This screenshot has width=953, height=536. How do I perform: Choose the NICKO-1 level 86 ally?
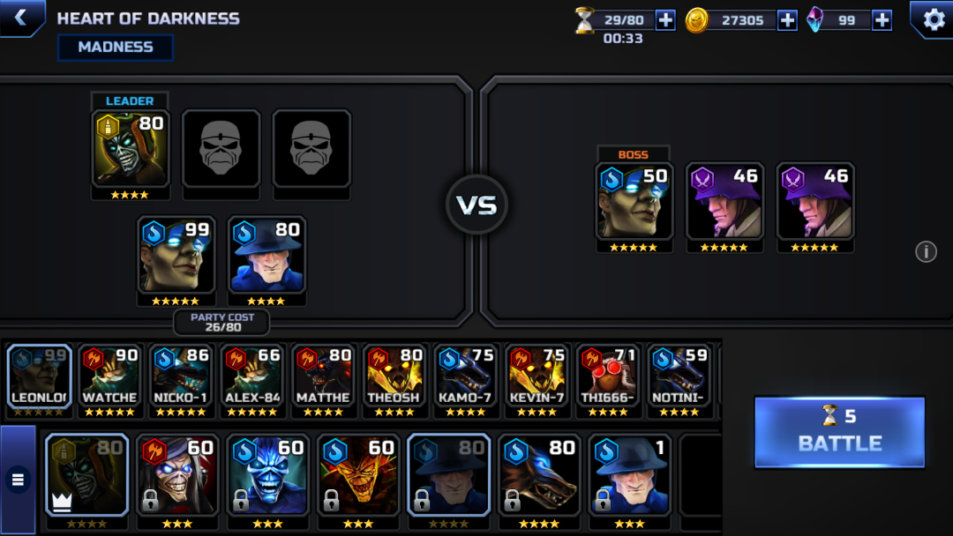click(181, 381)
